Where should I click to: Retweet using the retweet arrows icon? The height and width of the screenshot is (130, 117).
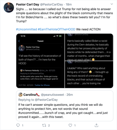coord(44,125)
